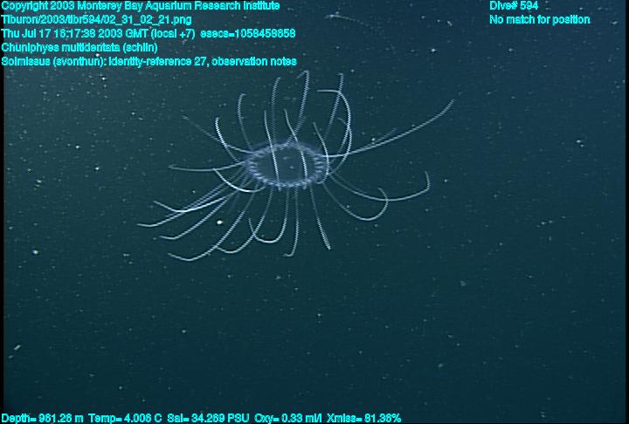This screenshot has width=629, height=424.
Task: Click the Monterey Bay Aquarium copyright line
Action: click(x=141, y=6)
